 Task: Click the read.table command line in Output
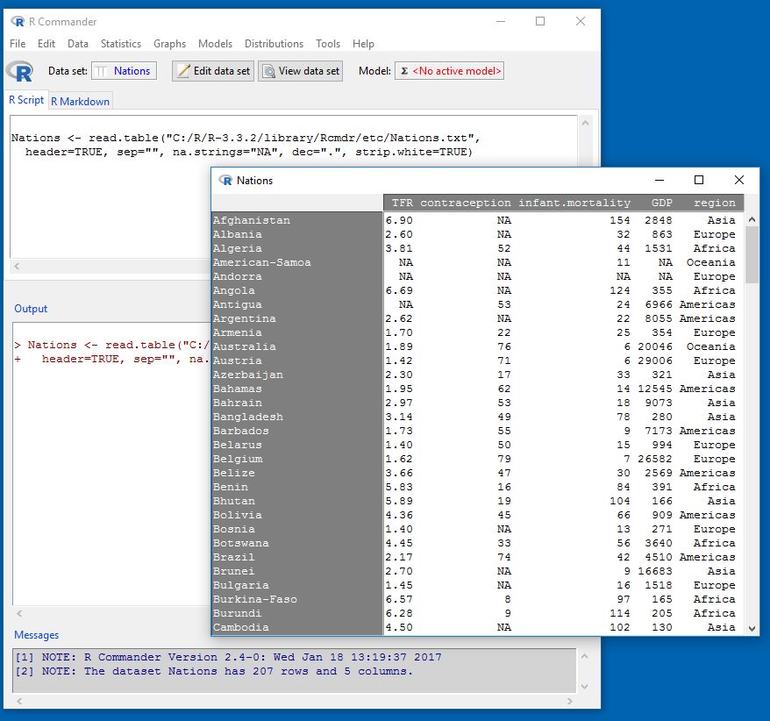(113, 345)
